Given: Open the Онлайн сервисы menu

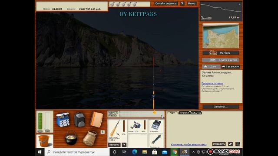Looking at the screenshot, I should pos(166,3).
